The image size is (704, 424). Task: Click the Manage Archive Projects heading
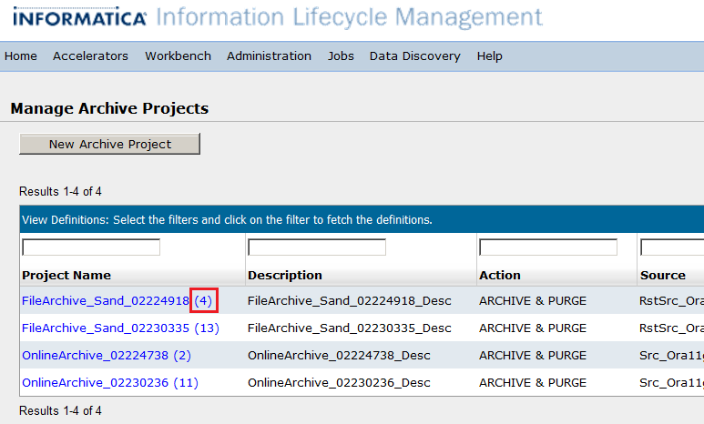pyautogui.click(x=109, y=108)
